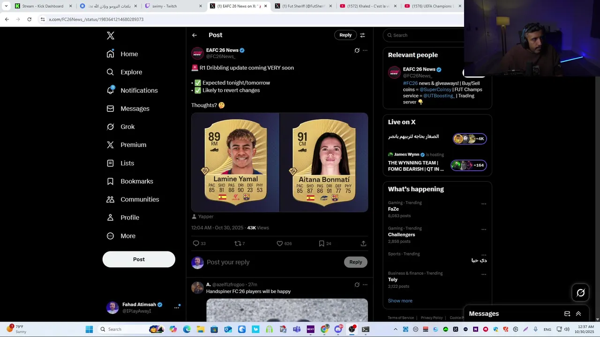Go back using the post header arrow
This screenshot has height=337, width=600.
pos(195,35)
